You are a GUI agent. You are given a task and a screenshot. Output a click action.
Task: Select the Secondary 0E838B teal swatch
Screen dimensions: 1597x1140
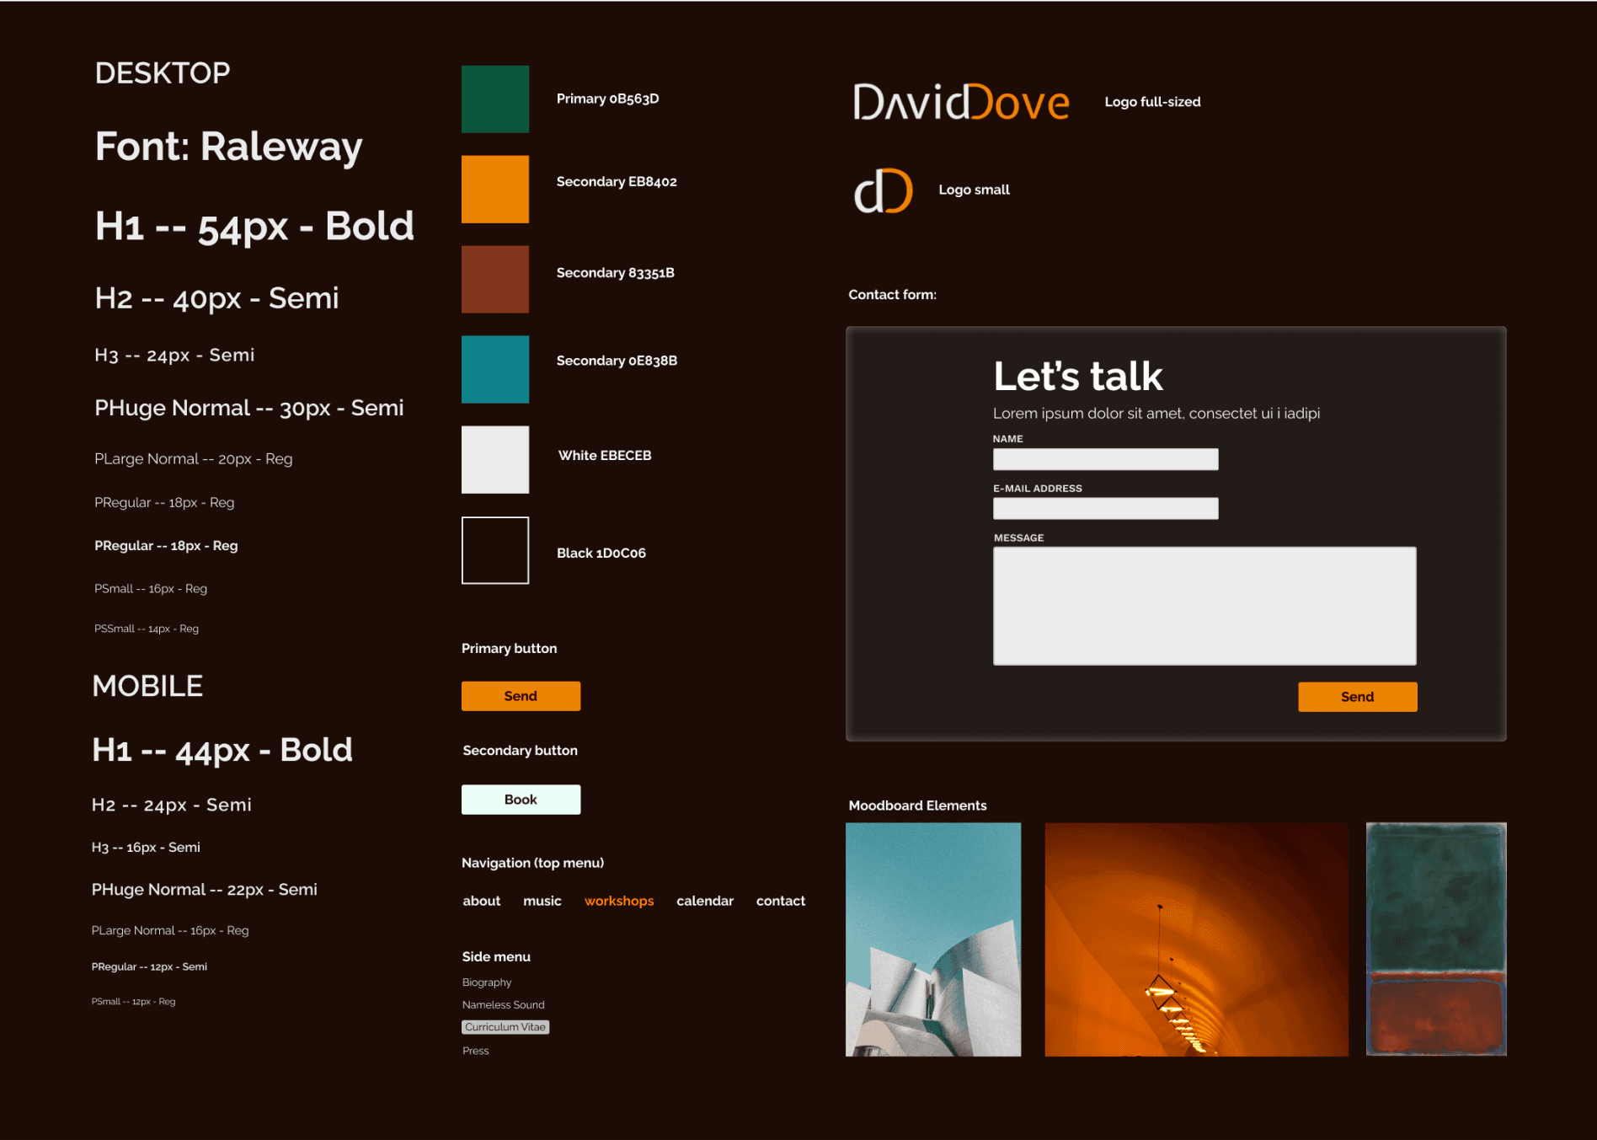(494, 369)
